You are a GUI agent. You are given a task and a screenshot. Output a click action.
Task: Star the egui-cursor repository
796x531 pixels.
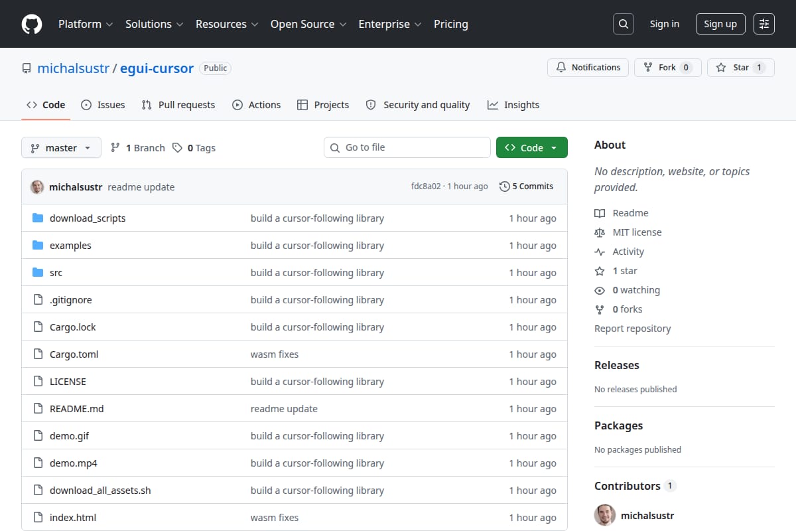[x=740, y=68]
